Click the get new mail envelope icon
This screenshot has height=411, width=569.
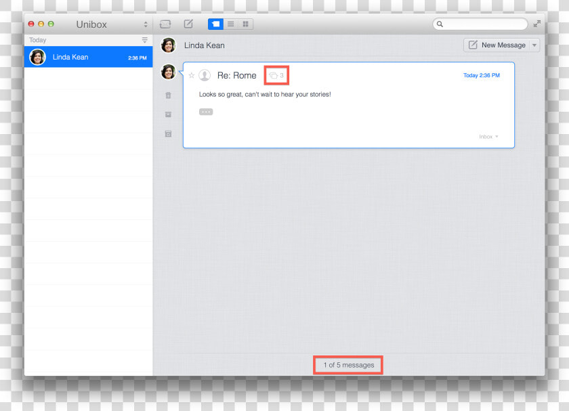click(165, 24)
